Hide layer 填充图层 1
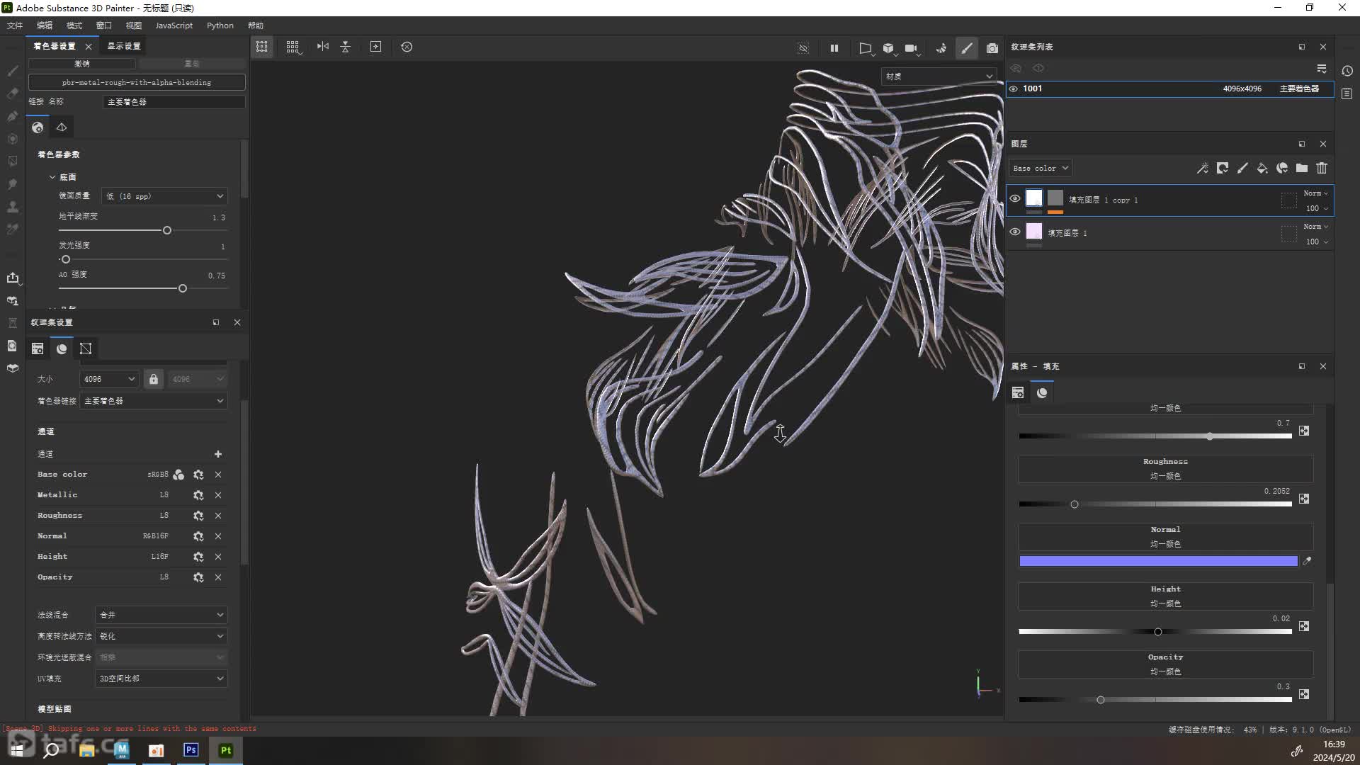This screenshot has height=765, width=1360. tap(1015, 232)
